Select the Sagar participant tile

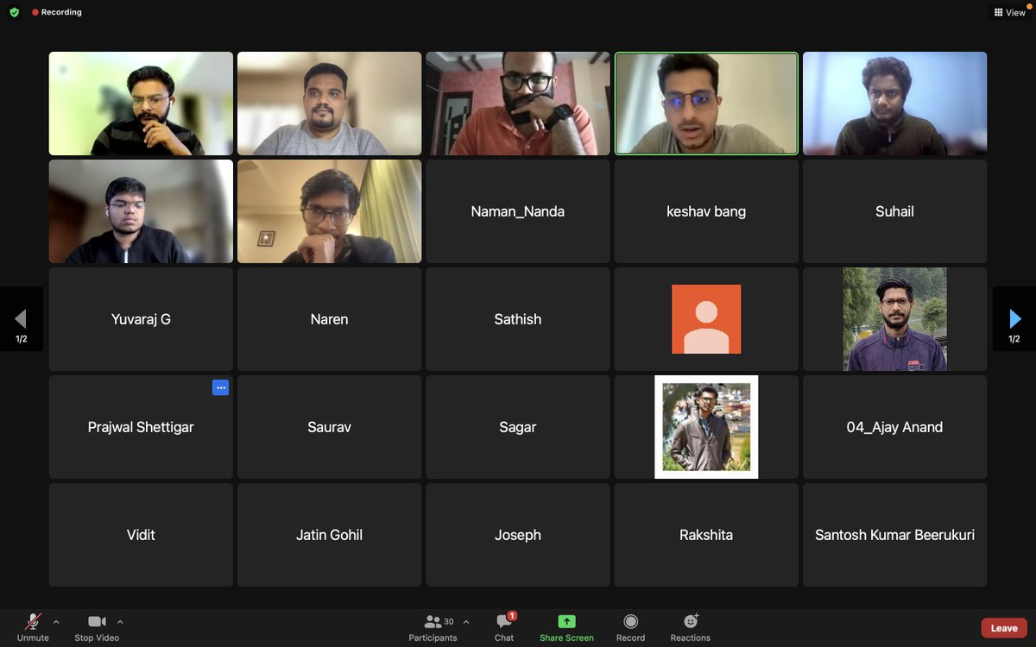(518, 427)
